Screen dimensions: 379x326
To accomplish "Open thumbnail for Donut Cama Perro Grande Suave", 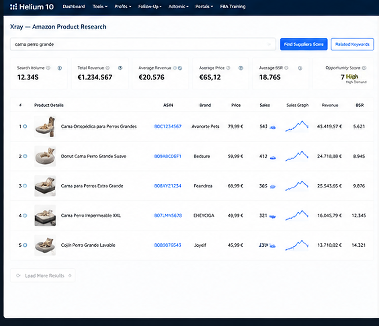I will point(45,156).
